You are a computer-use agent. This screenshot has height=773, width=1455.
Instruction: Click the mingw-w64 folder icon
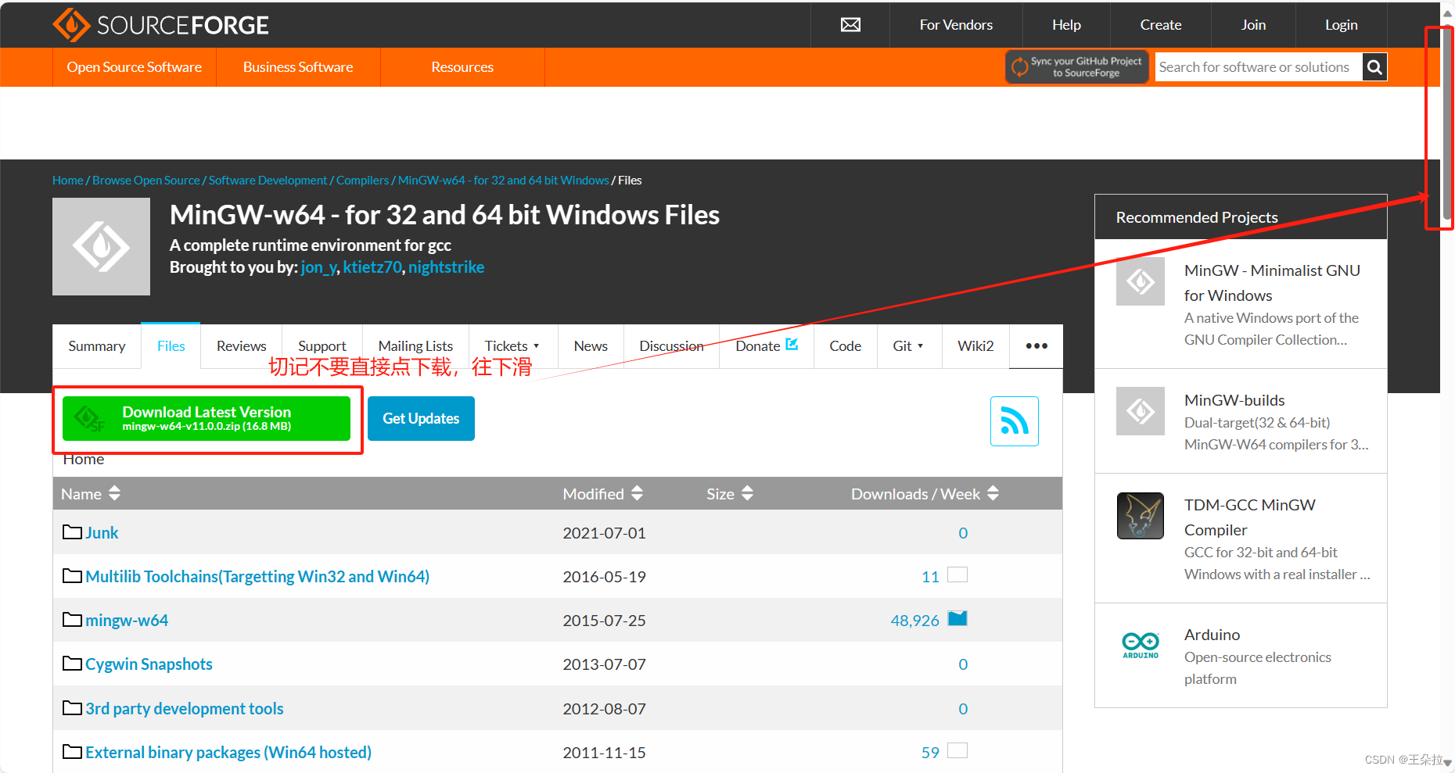tap(73, 620)
